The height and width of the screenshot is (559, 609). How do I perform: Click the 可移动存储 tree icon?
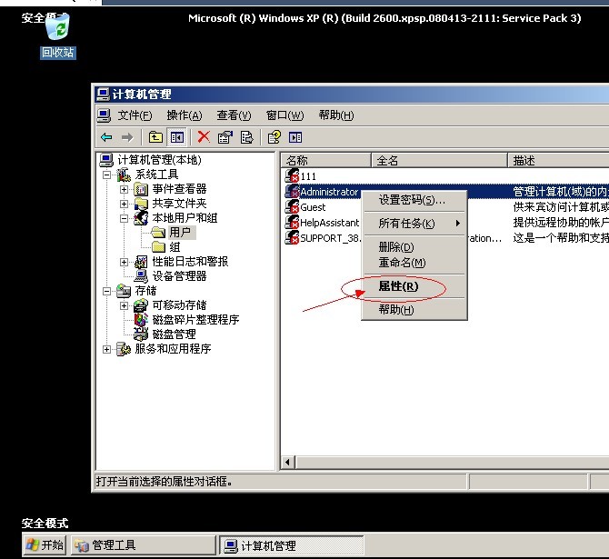point(141,305)
